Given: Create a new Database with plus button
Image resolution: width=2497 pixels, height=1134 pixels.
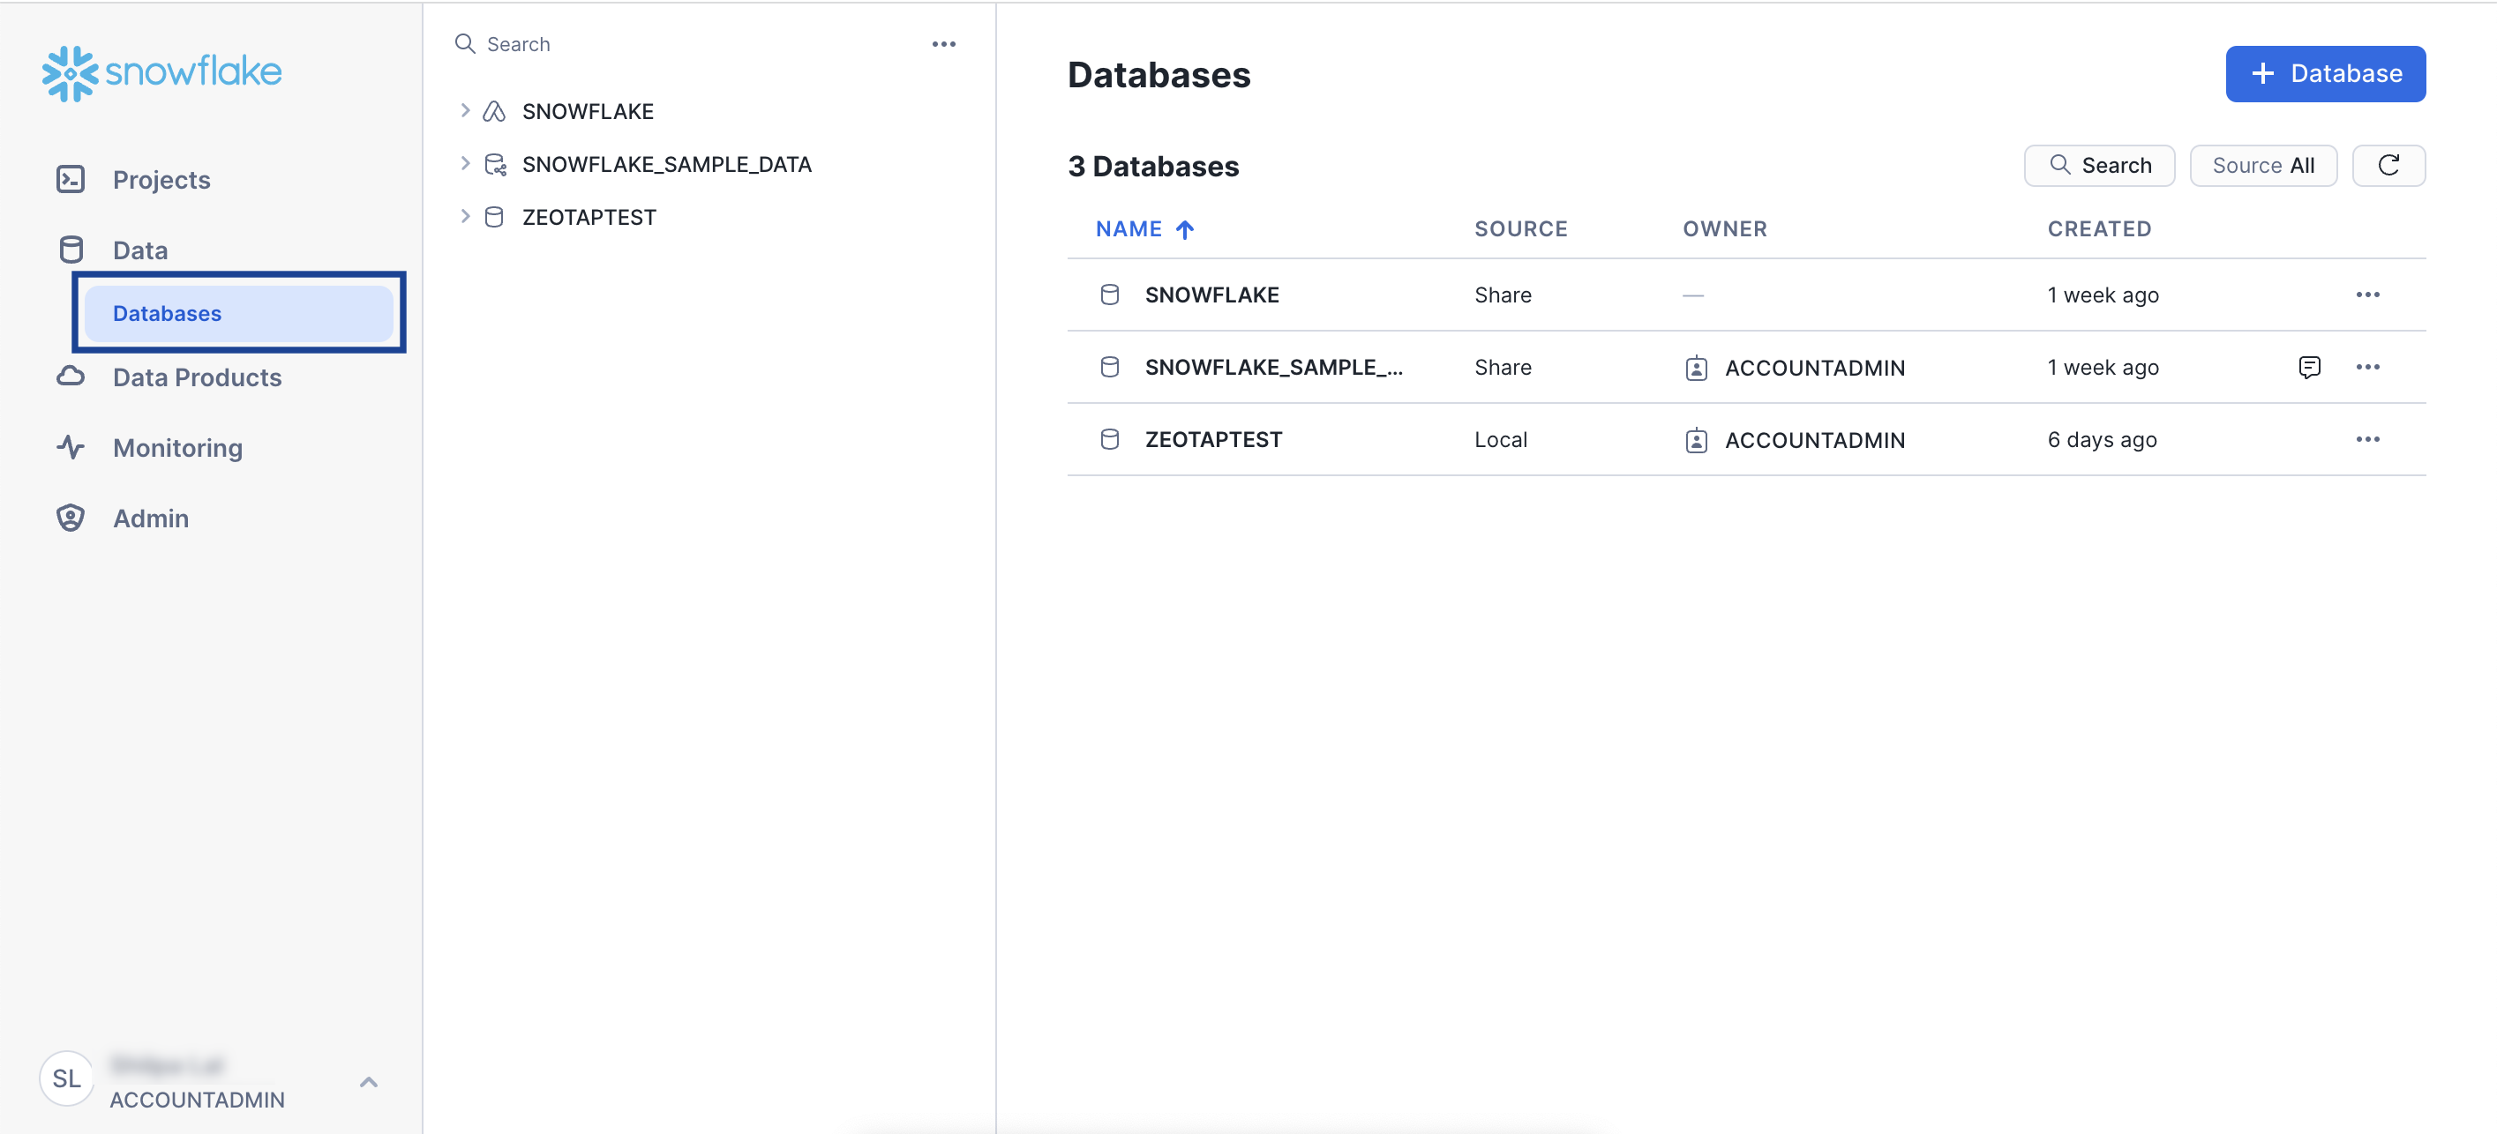Looking at the screenshot, I should click(2324, 73).
